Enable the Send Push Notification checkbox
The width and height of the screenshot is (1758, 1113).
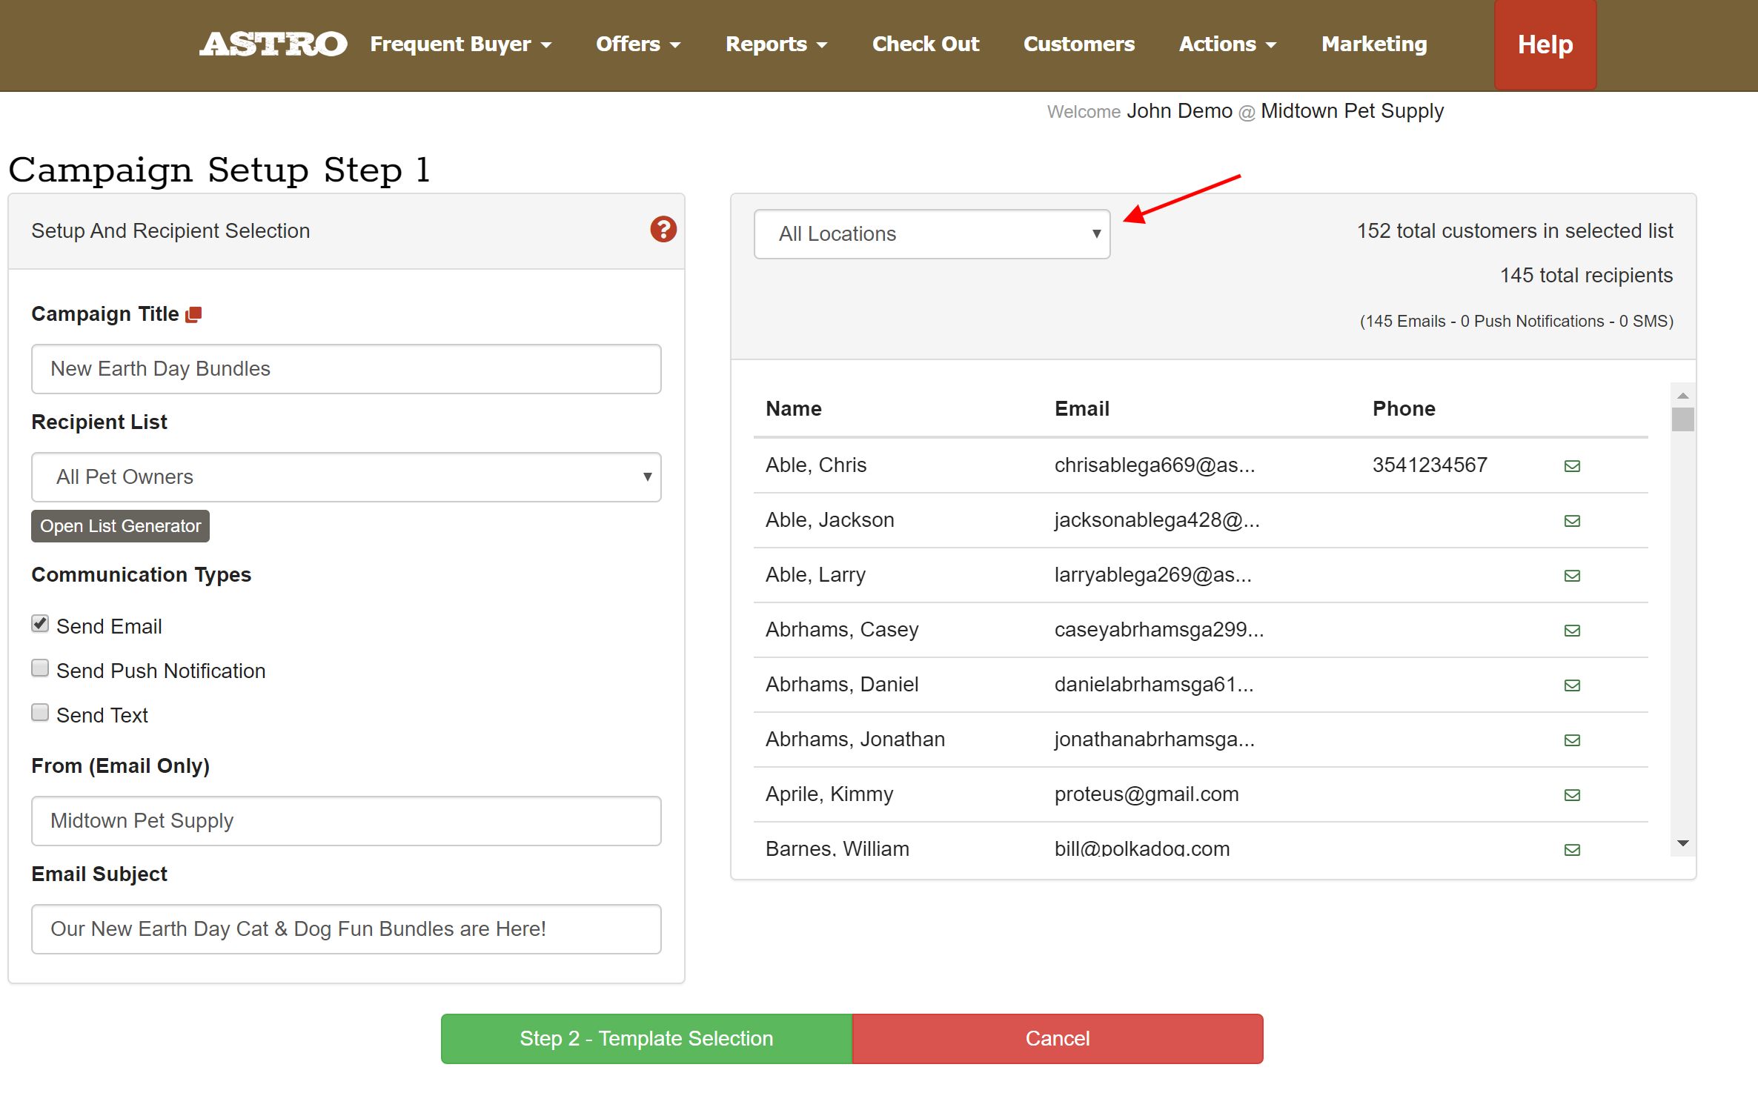pyautogui.click(x=40, y=668)
